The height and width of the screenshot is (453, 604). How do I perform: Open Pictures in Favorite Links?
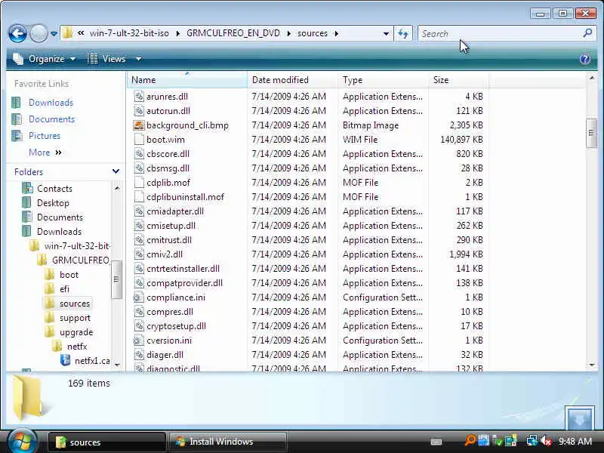click(x=45, y=136)
